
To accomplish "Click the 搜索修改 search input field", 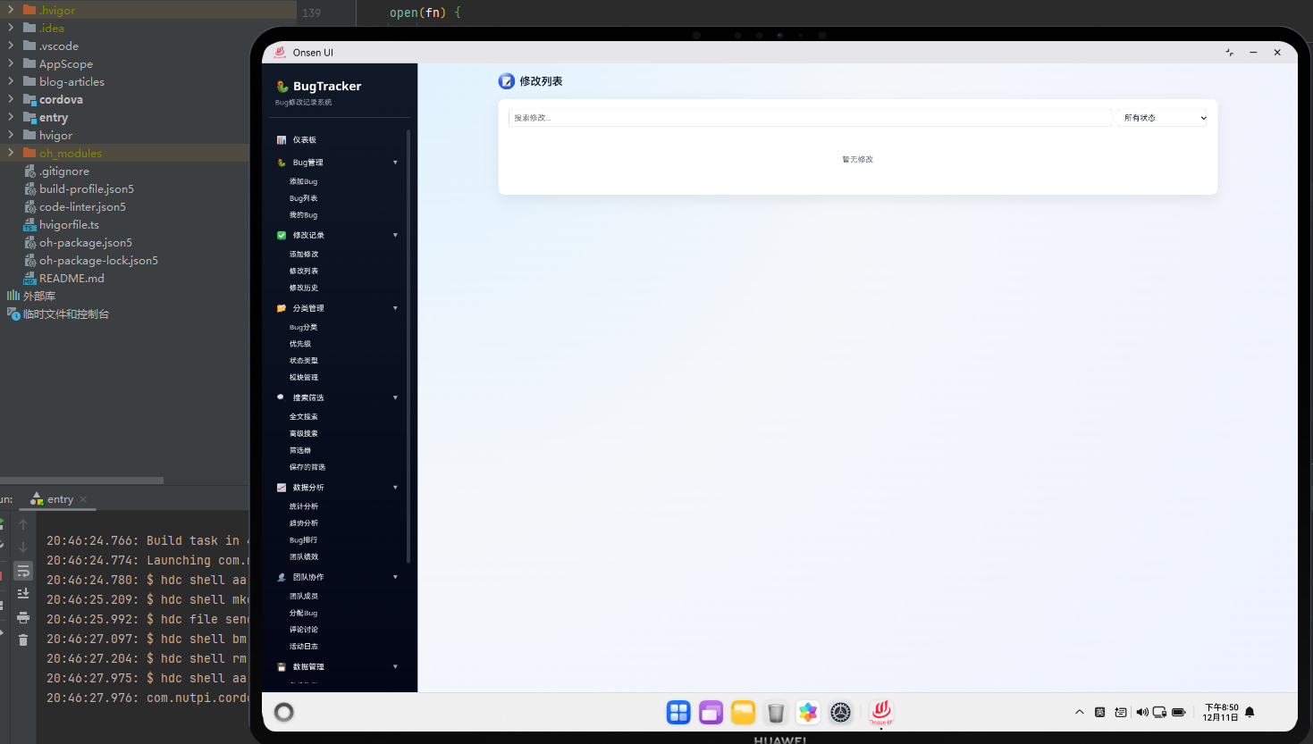I will click(x=810, y=118).
